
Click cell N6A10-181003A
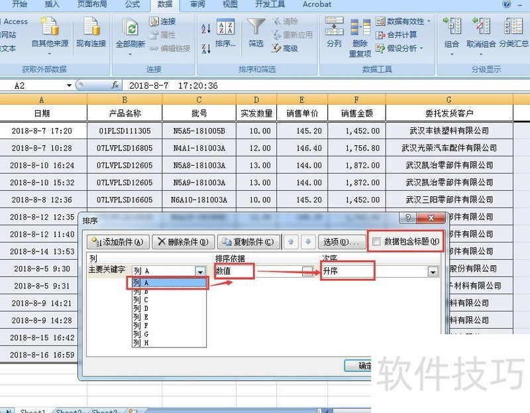point(199,200)
